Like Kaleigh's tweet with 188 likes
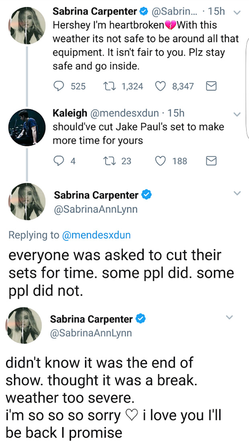Screen dimensions: 249x442 point(160,161)
